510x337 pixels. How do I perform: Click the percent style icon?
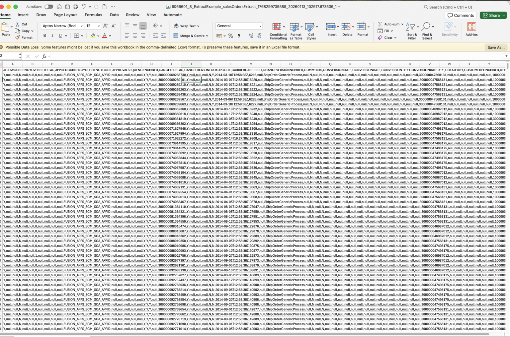(x=230, y=36)
